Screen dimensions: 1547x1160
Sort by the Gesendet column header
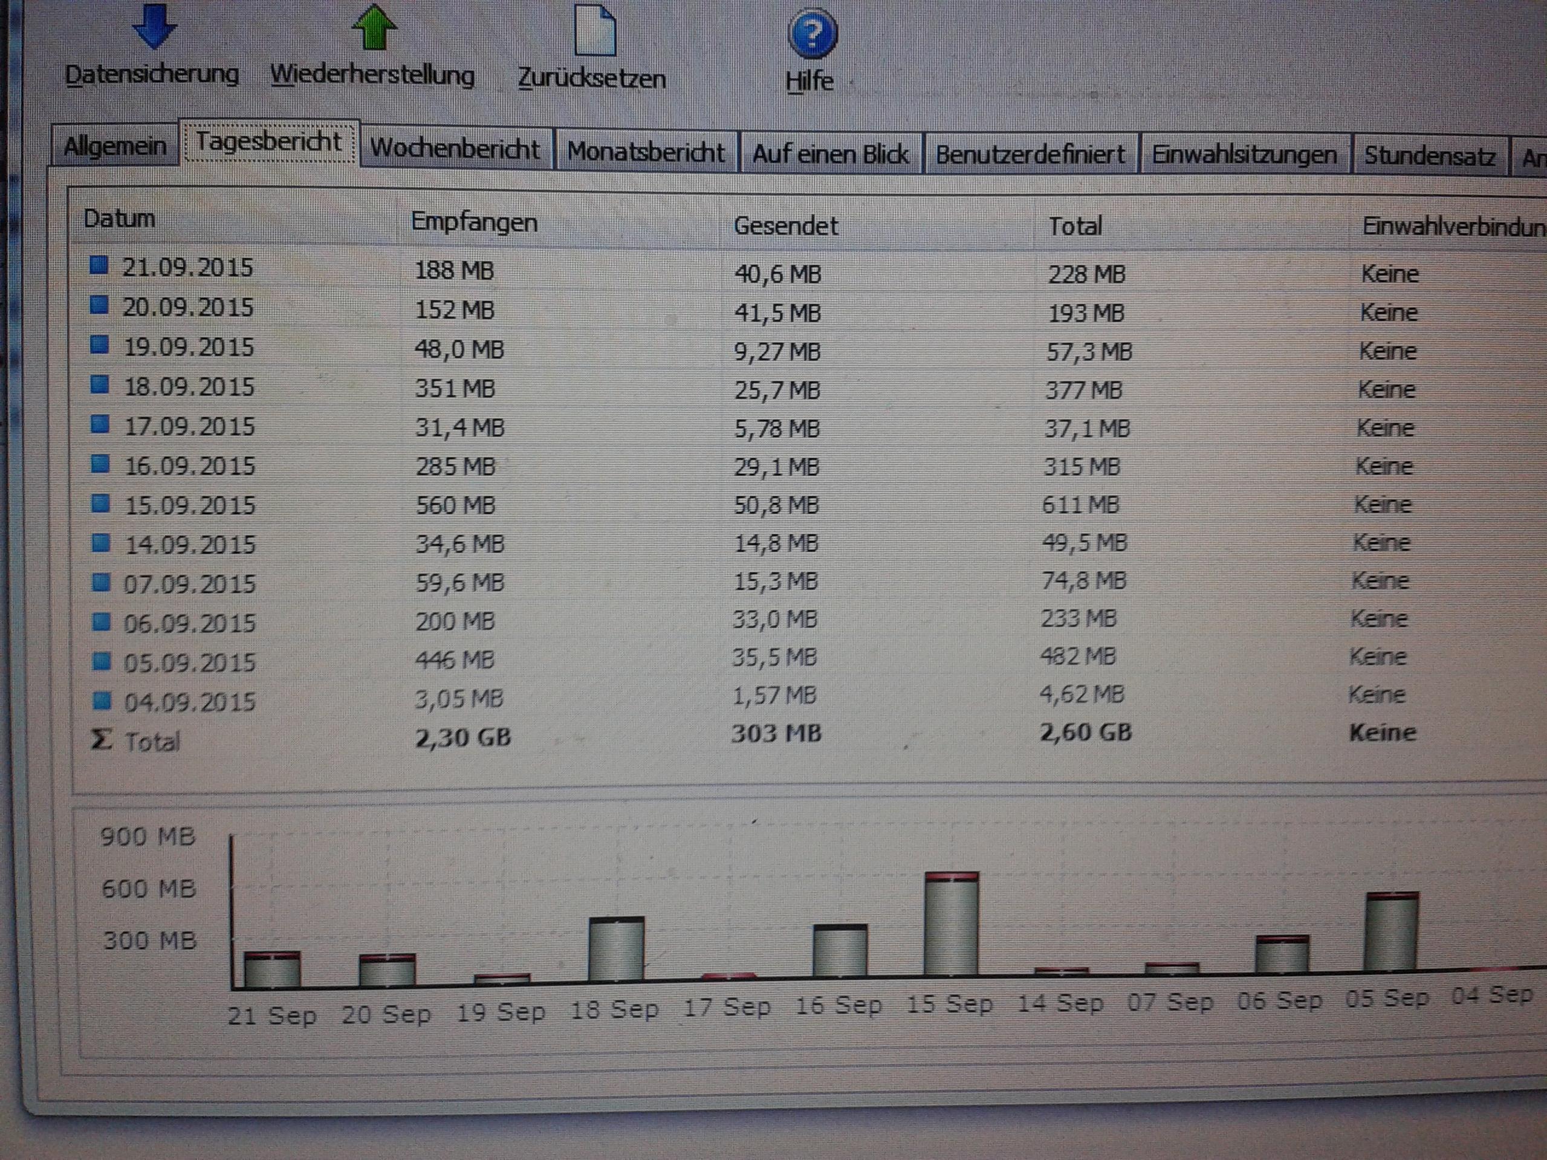(785, 226)
